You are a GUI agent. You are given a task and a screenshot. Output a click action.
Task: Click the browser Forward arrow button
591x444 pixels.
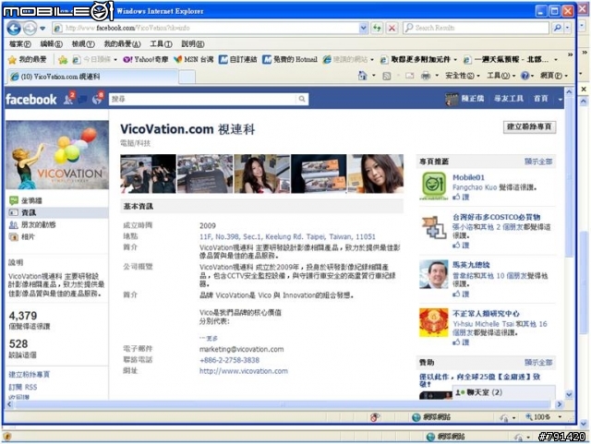tap(30, 28)
